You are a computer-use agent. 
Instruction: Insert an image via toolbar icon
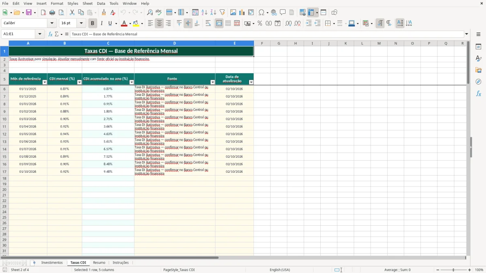(x=233, y=13)
